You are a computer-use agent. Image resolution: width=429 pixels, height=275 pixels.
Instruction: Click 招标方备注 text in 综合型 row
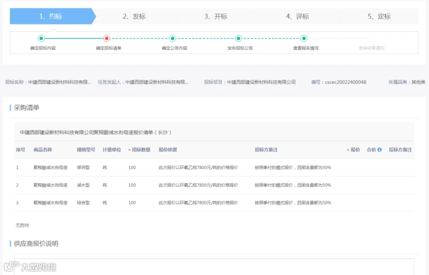click(293, 203)
